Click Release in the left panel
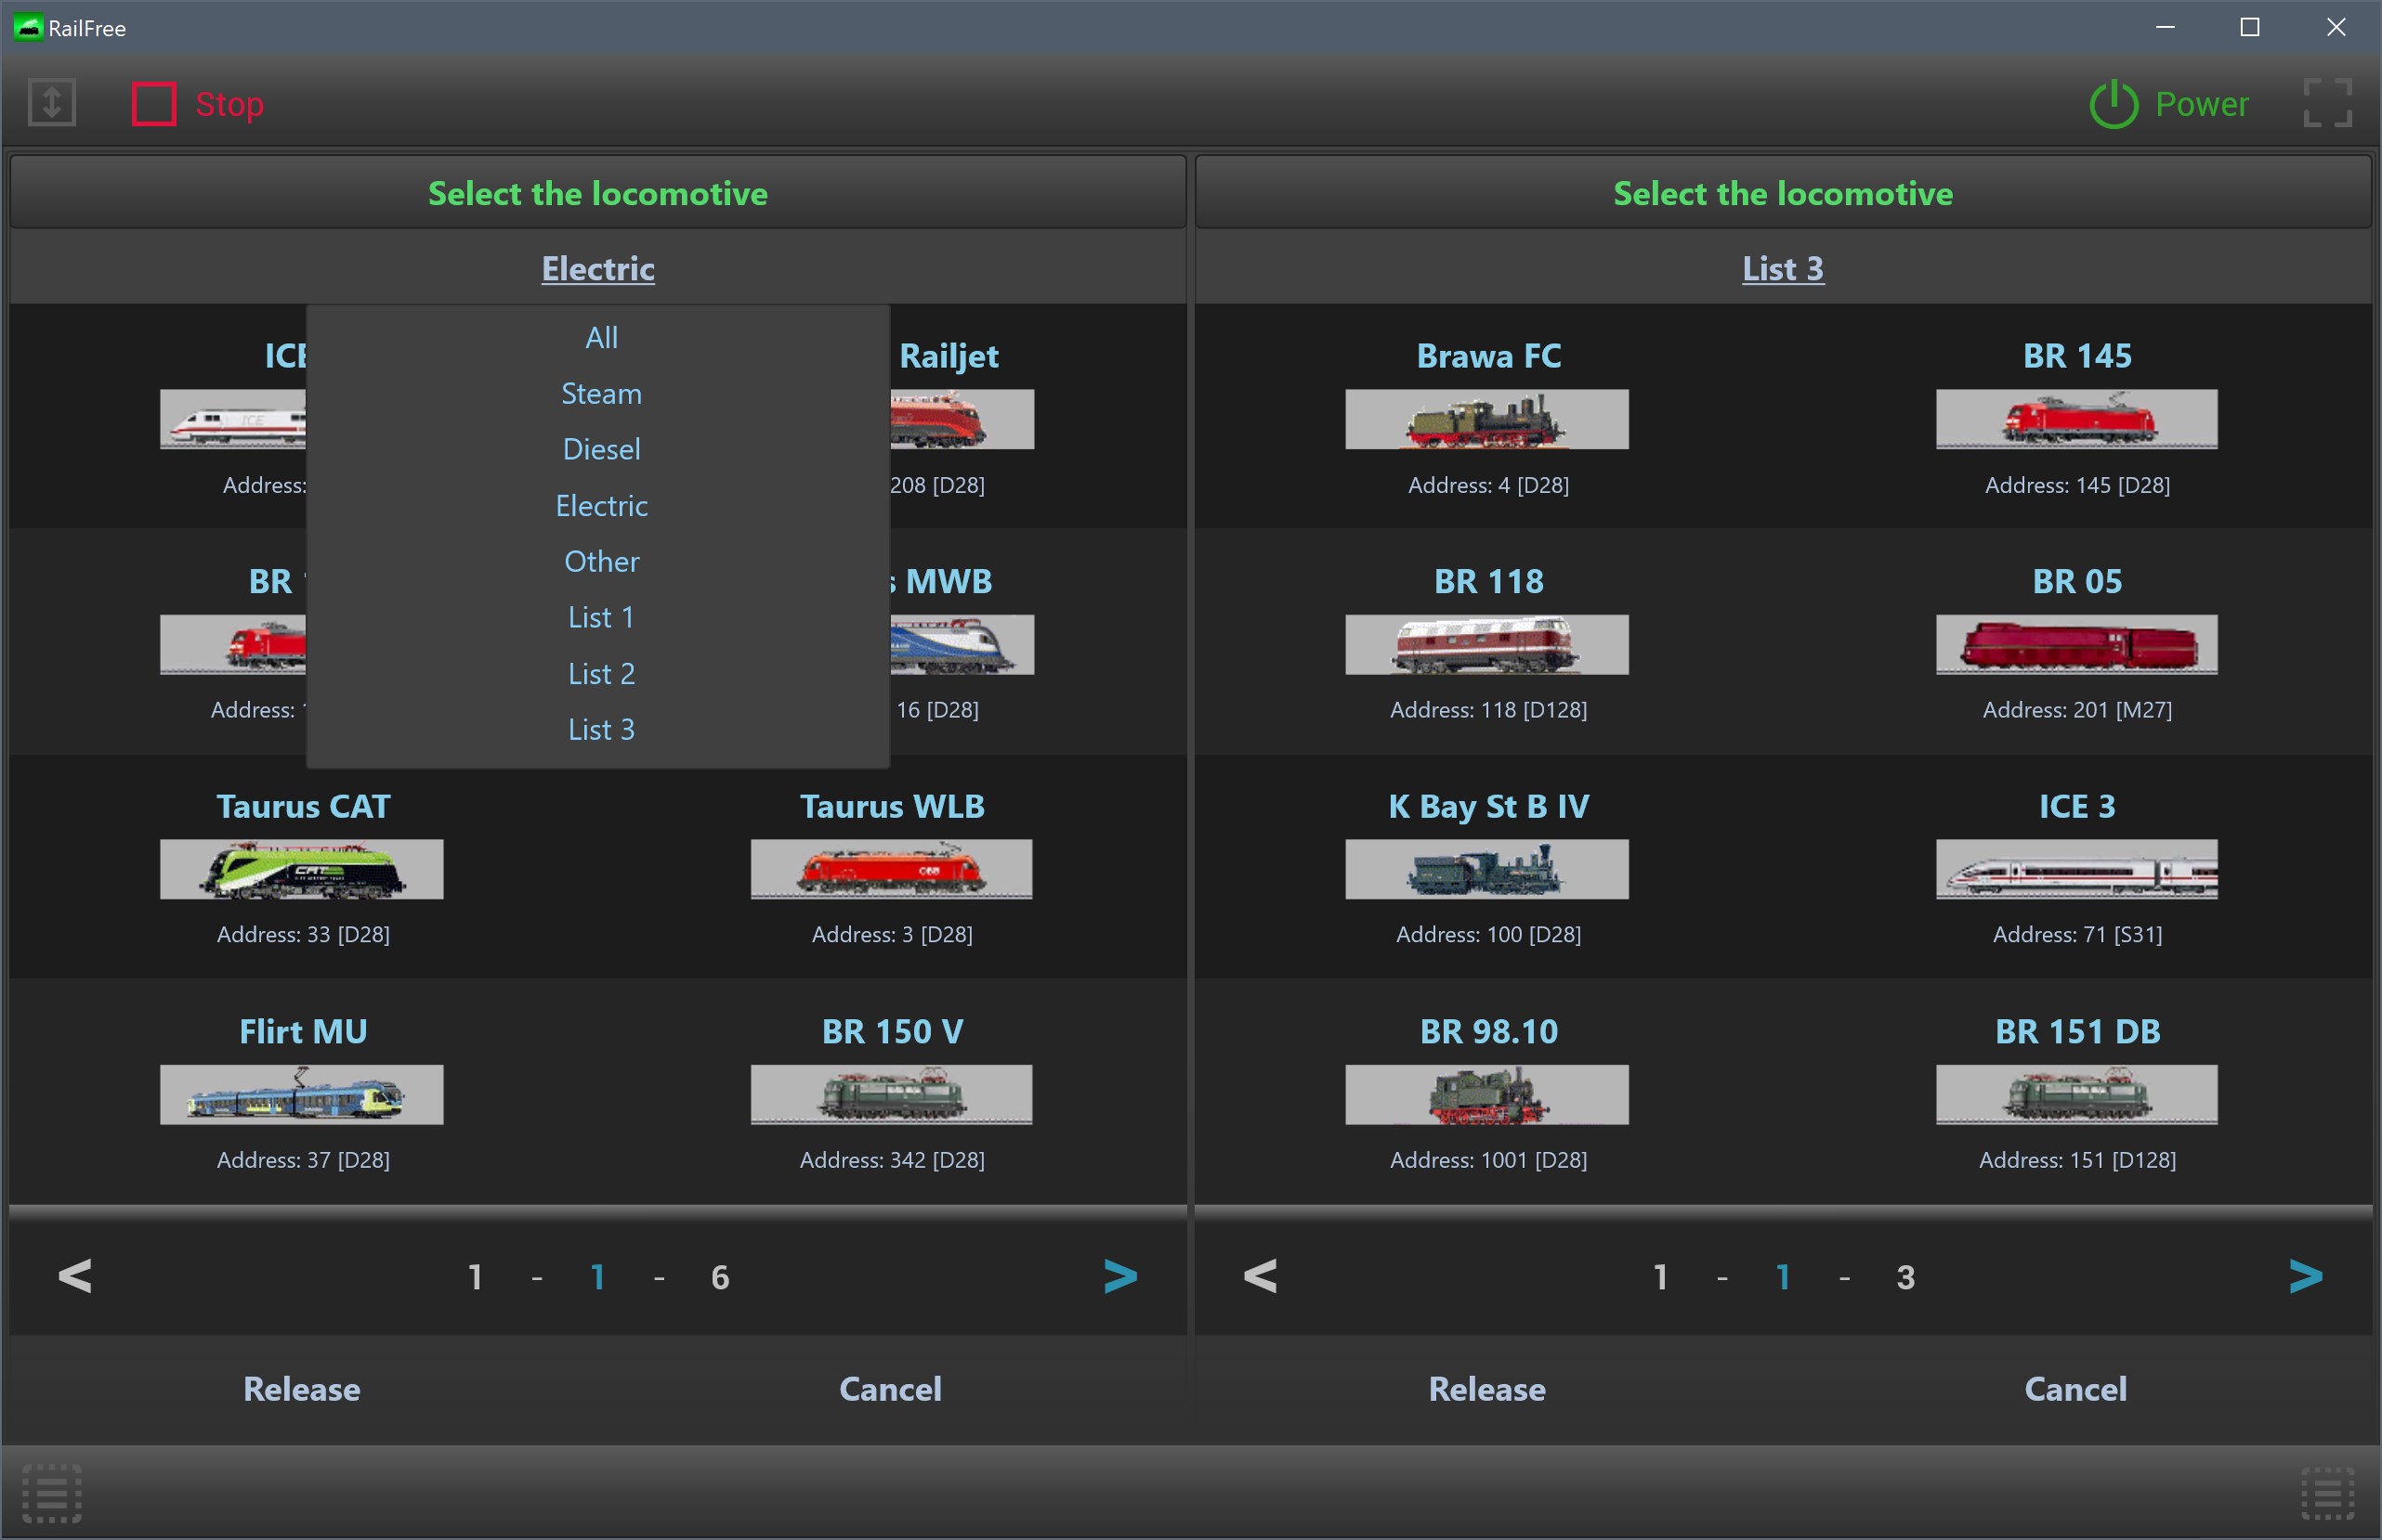The height and width of the screenshot is (1540, 2382). 301,1388
